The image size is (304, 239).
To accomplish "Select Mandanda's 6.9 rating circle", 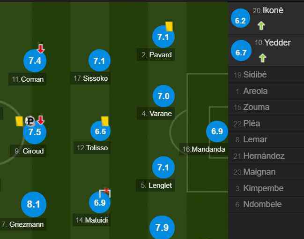I will click(x=217, y=131).
